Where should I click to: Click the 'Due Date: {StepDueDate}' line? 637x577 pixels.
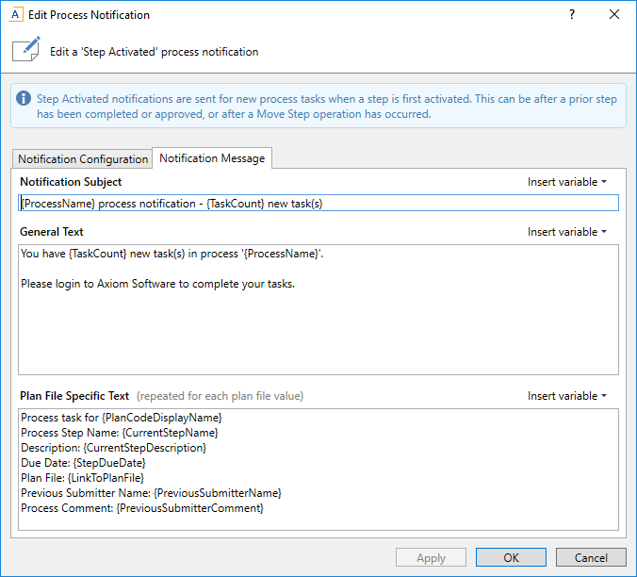coord(83,463)
